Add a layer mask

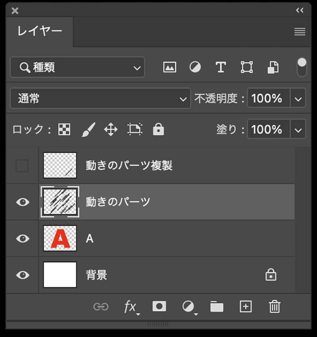(x=159, y=306)
